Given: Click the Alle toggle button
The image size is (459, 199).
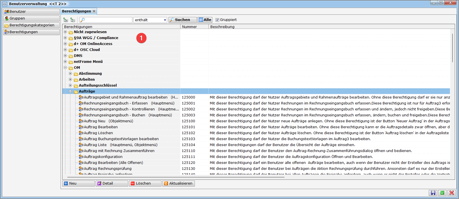Looking at the screenshot, I should coord(205,20).
